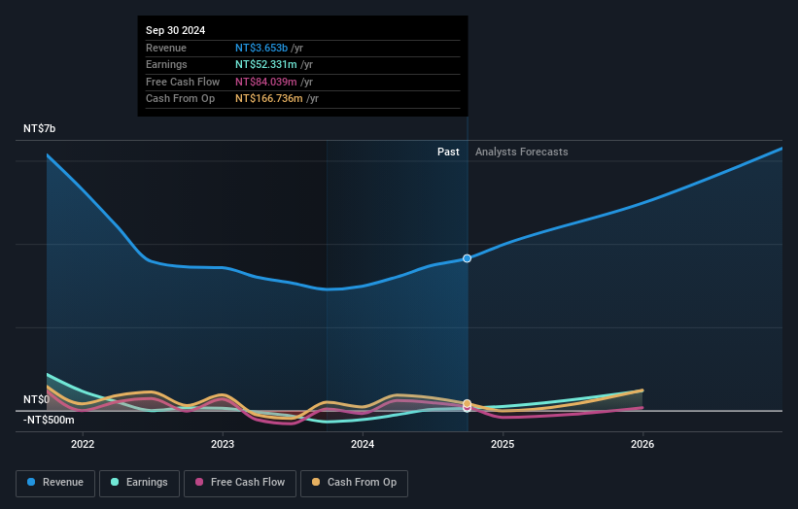Select the blue Revenue data point marker
Screen dimensions: 798x509
click(467, 258)
